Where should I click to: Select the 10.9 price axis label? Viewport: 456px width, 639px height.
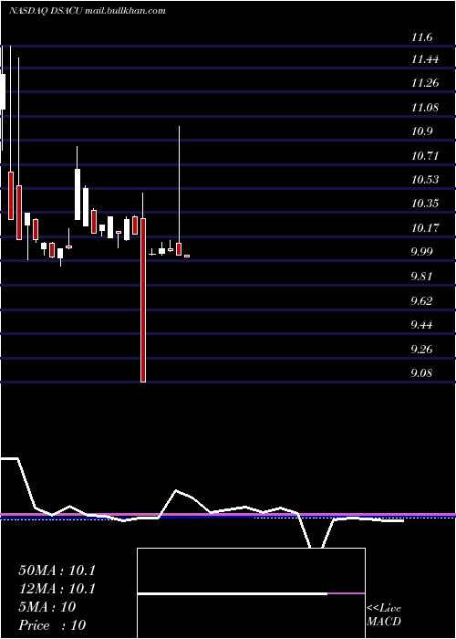click(421, 131)
